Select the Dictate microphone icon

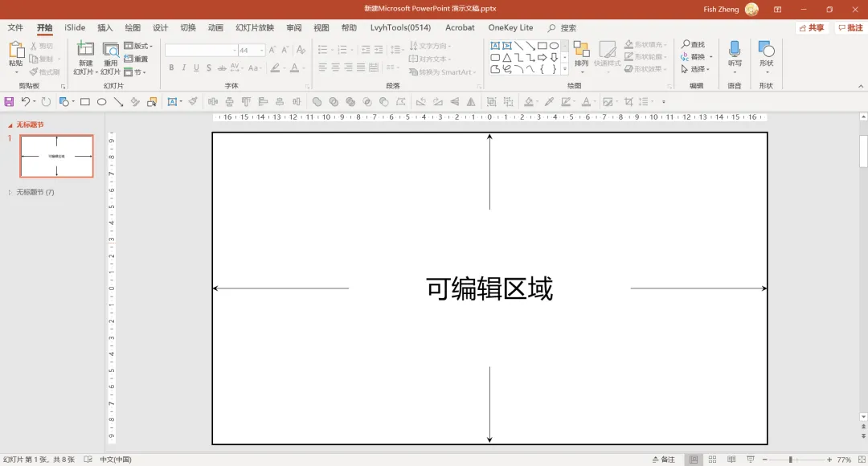tap(735, 49)
